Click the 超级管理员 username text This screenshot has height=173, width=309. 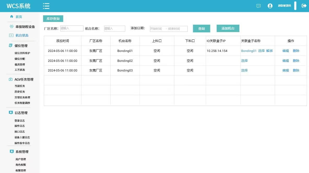point(284,6)
